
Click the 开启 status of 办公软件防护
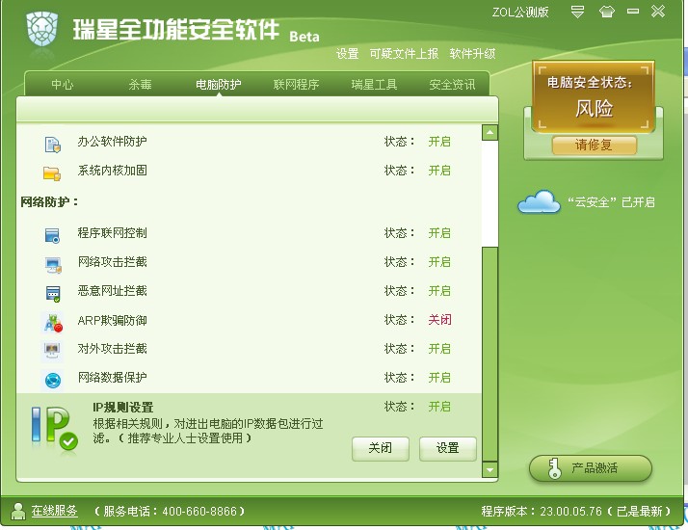(x=439, y=142)
